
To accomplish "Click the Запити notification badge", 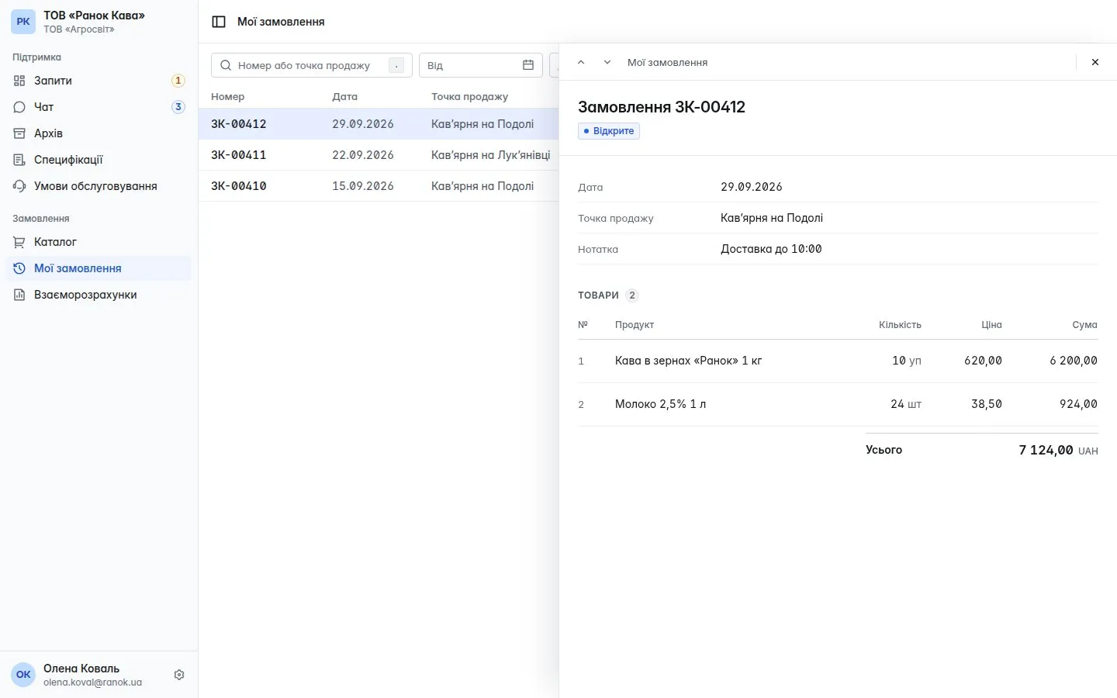I will pyautogui.click(x=178, y=81).
